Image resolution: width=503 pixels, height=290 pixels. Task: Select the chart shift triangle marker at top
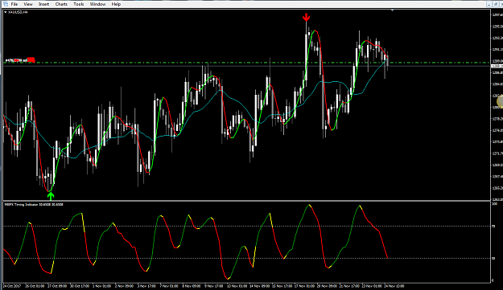[x=392, y=10]
